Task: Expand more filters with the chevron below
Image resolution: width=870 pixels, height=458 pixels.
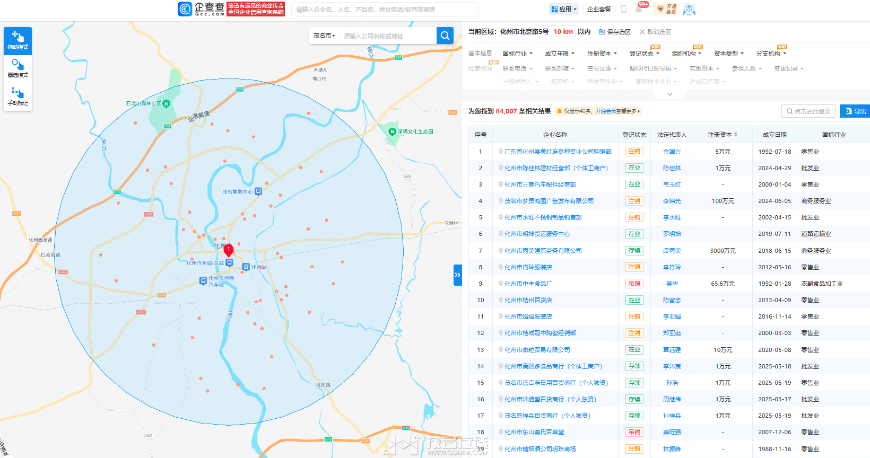Action: [669, 94]
